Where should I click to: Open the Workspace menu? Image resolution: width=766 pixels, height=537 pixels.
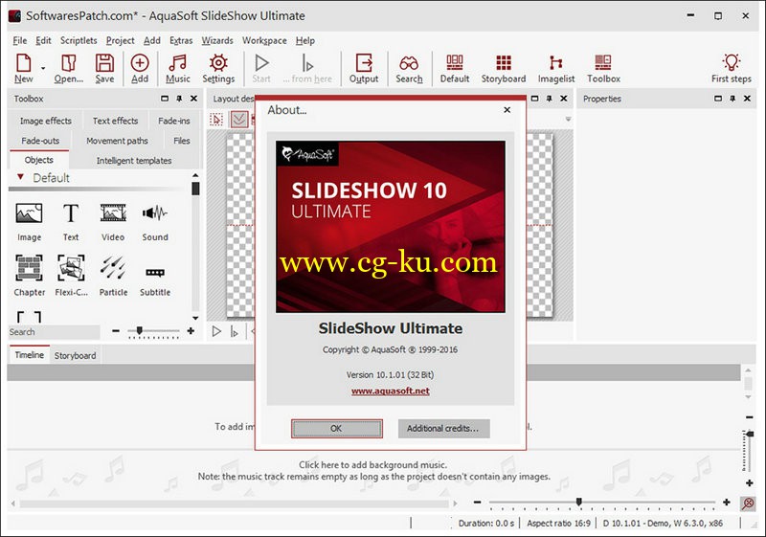(x=264, y=40)
